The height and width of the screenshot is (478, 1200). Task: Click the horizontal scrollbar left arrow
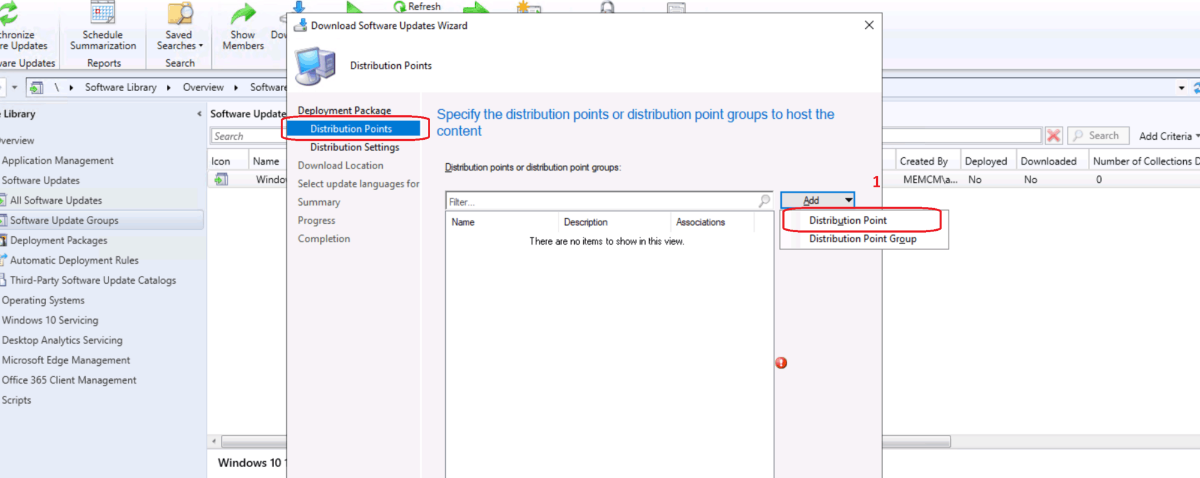(x=214, y=441)
